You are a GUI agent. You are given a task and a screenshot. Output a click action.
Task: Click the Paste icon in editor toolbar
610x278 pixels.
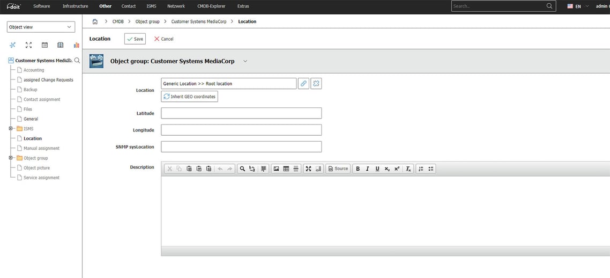tap(189, 169)
